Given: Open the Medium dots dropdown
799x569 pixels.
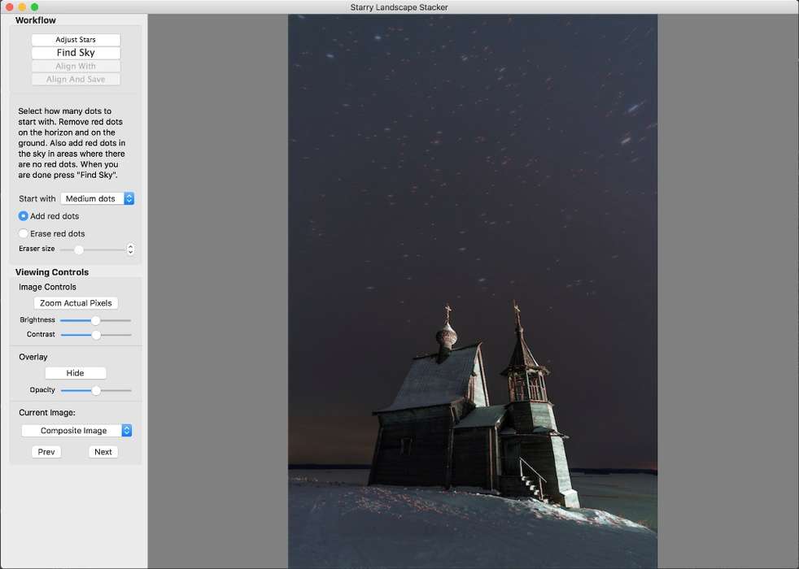Looking at the screenshot, I should pos(97,198).
